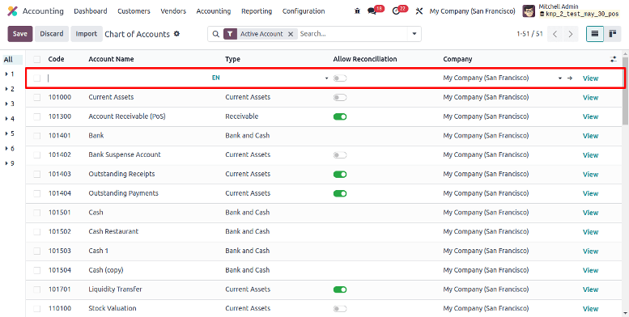Tick the checkbox for Bank Suspense Account row
The image size is (629, 317).
(x=37, y=155)
